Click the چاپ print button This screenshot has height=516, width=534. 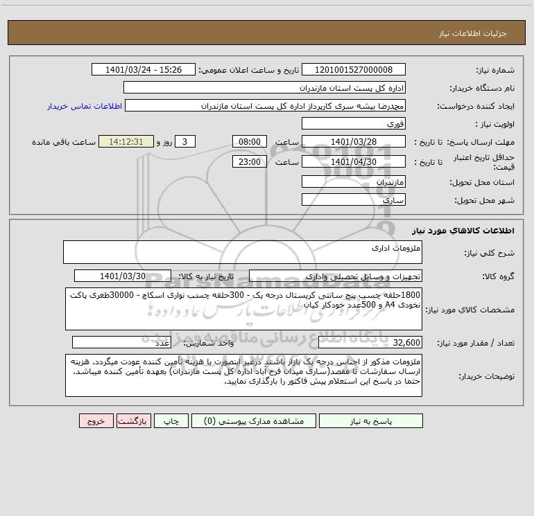click(x=171, y=421)
